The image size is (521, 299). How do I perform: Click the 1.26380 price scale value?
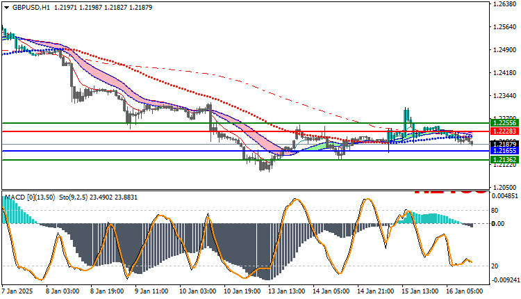[504, 4]
